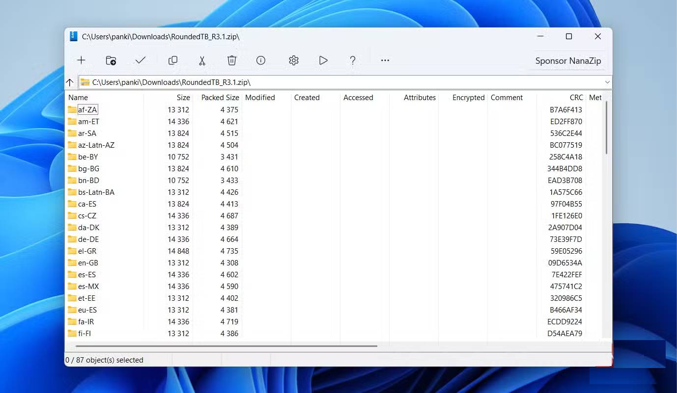The width and height of the screenshot is (677, 393).
Task: Open the af-ZA folder
Action: click(x=87, y=109)
